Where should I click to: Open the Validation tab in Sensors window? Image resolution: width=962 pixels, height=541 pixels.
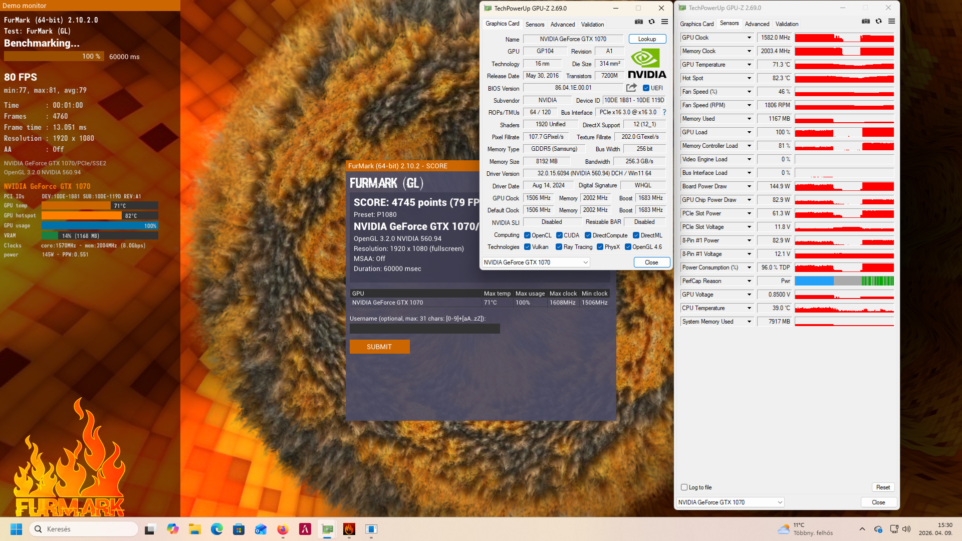tap(787, 24)
